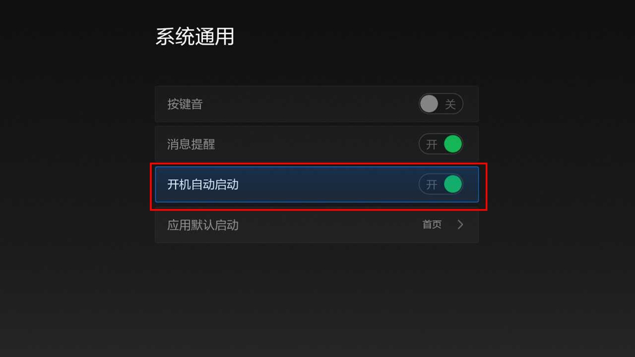
Task: Click the gray knob of 按键音 toggle
Action: click(x=429, y=104)
